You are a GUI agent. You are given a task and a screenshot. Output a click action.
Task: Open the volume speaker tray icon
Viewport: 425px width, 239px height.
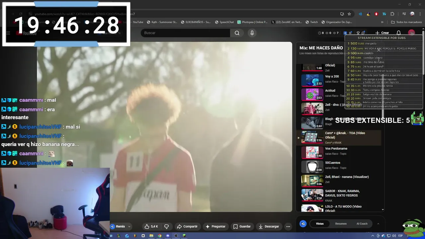(394, 236)
